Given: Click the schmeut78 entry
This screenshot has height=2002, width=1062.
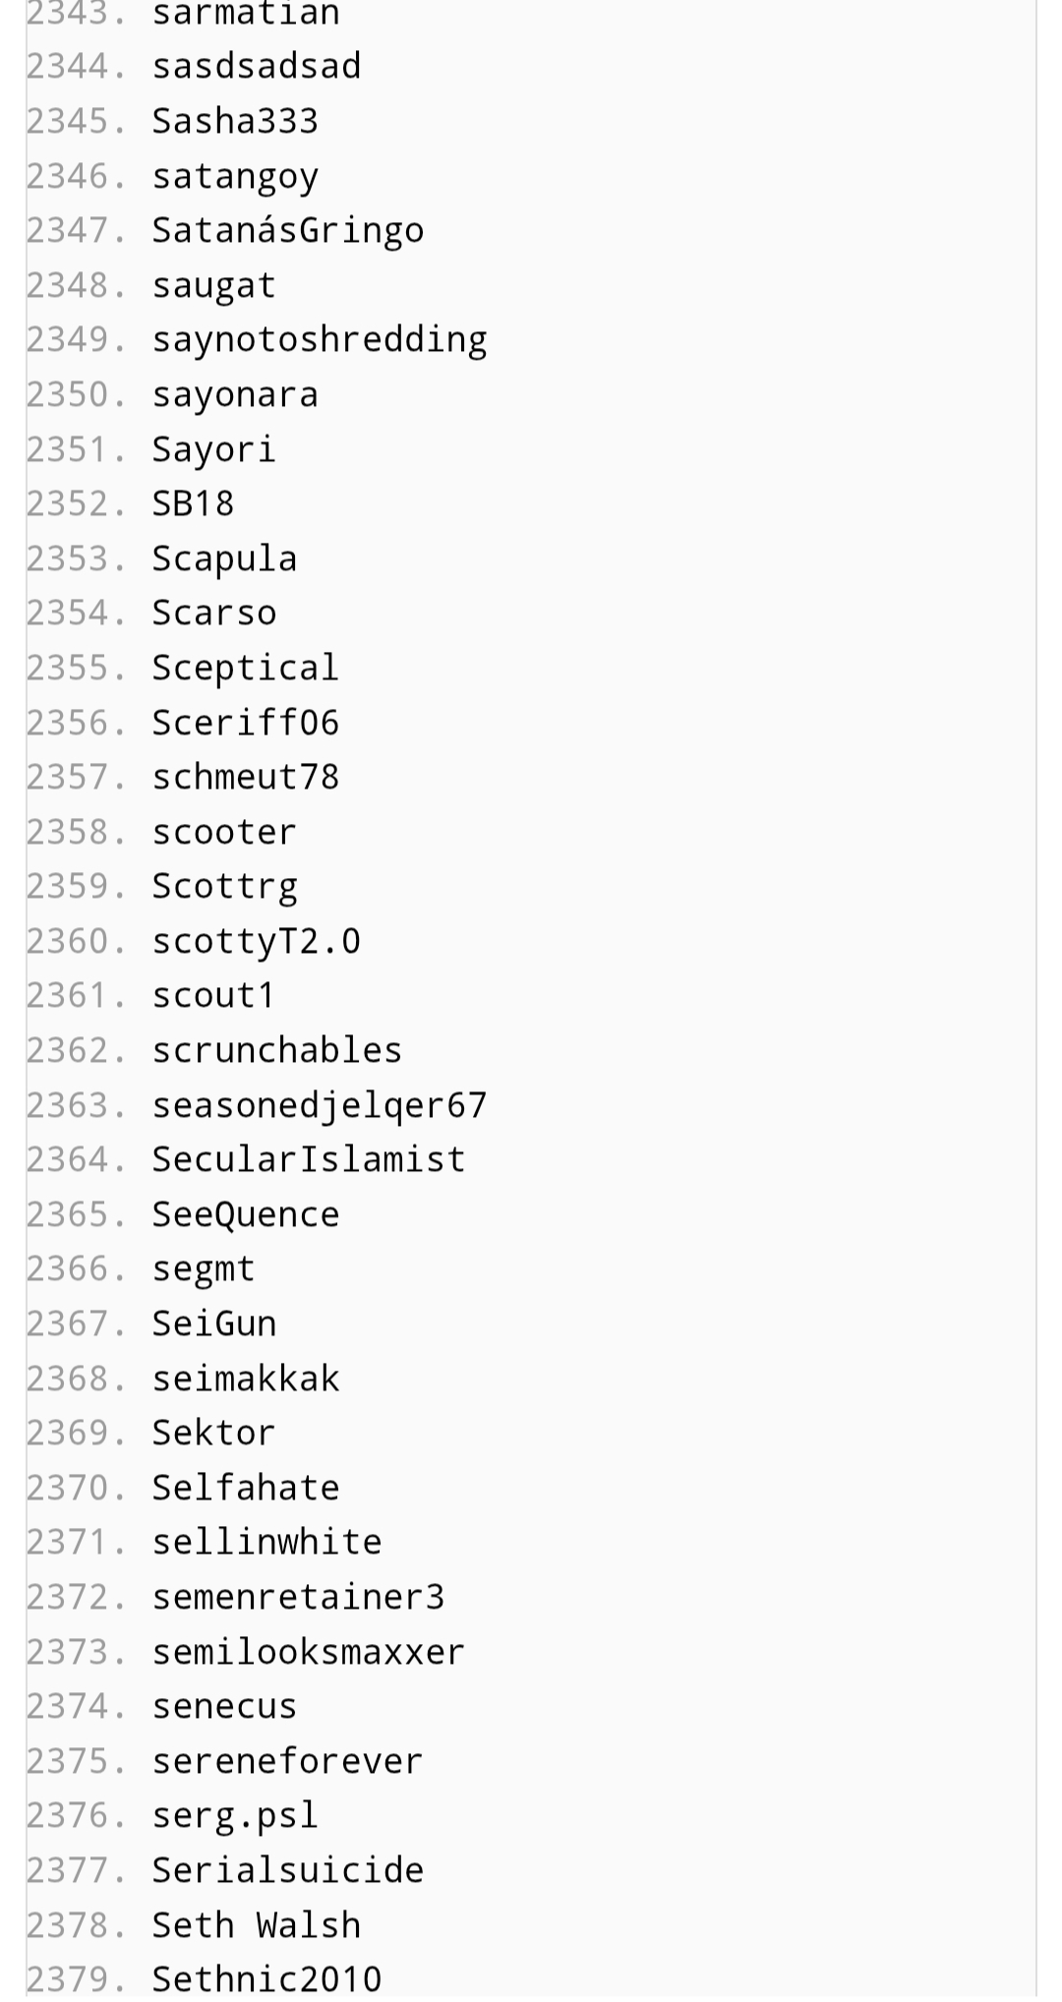Looking at the screenshot, I should 245,777.
